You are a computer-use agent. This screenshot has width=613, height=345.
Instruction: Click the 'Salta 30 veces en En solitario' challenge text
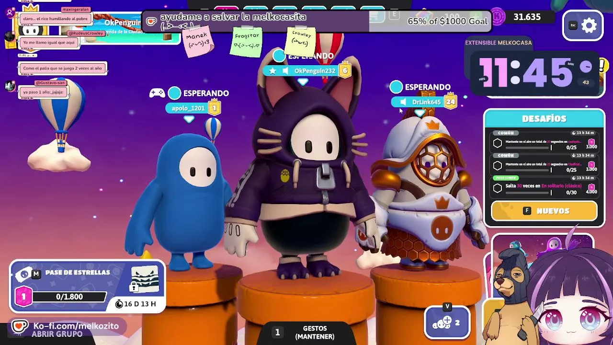pos(544,186)
